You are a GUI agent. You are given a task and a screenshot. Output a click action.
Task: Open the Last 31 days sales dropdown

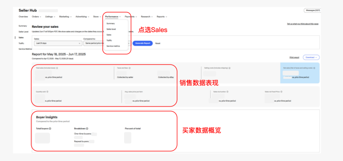58,43
